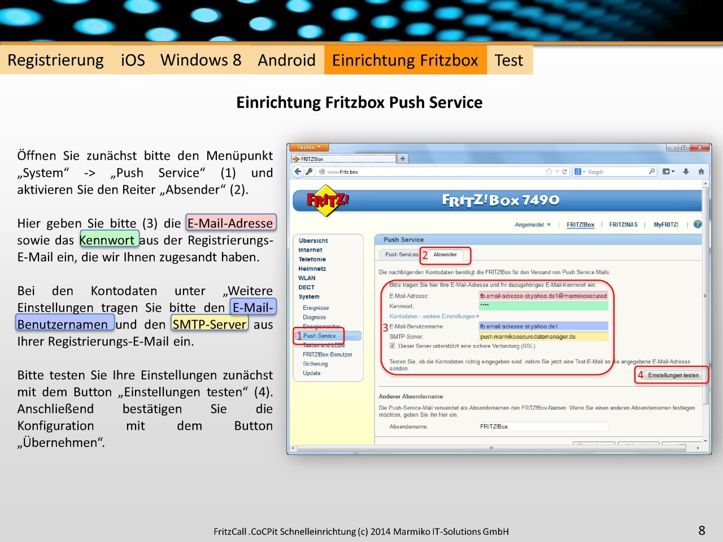723x542 pixels.
Task: Click the reload page icon
Action: (x=564, y=172)
